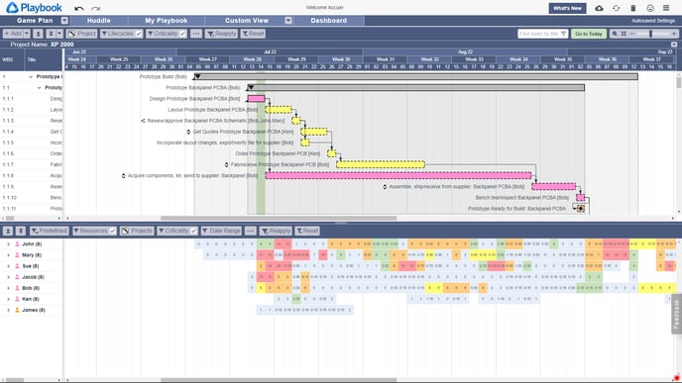Toggle the Criticality checkbox in Gantt toolbar
Screen dimensions: 682x383
(x=182, y=34)
